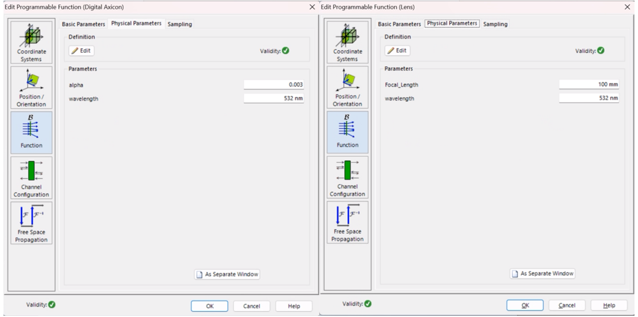Open Free Space Propagation in Lens dialog
The width and height of the screenshot is (638, 317).
click(x=347, y=222)
